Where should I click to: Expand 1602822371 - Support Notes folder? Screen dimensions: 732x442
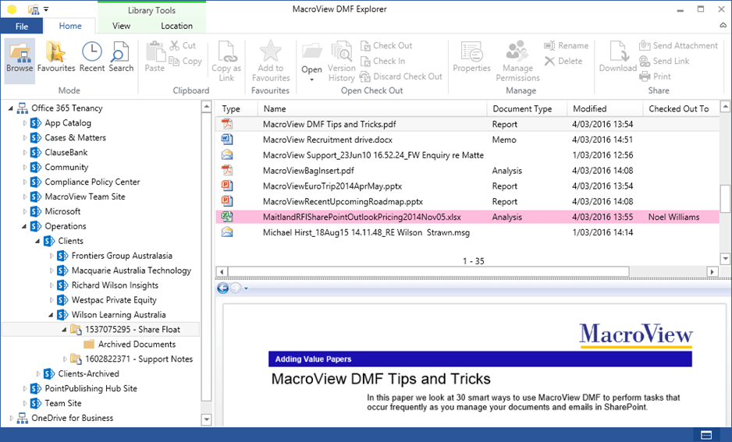(x=65, y=359)
